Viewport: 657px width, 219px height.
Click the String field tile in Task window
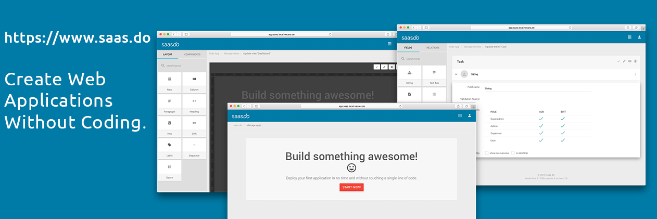point(409,76)
